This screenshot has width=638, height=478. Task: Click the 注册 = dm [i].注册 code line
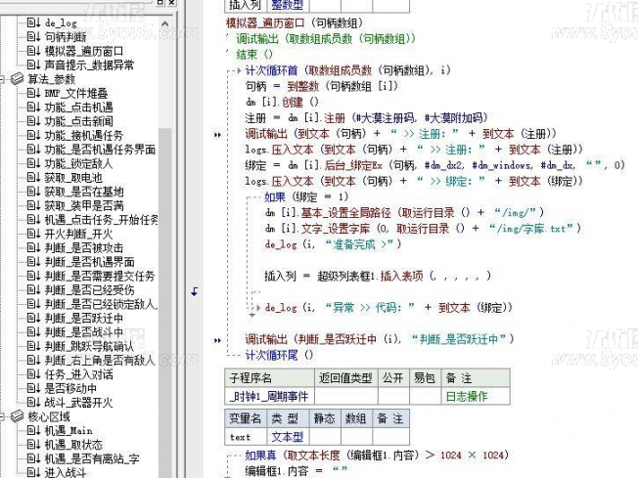[x=366, y=118]
